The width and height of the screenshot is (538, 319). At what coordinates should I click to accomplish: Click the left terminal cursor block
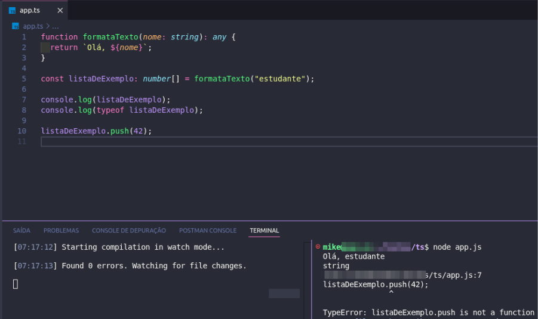(x=16, y=284)
